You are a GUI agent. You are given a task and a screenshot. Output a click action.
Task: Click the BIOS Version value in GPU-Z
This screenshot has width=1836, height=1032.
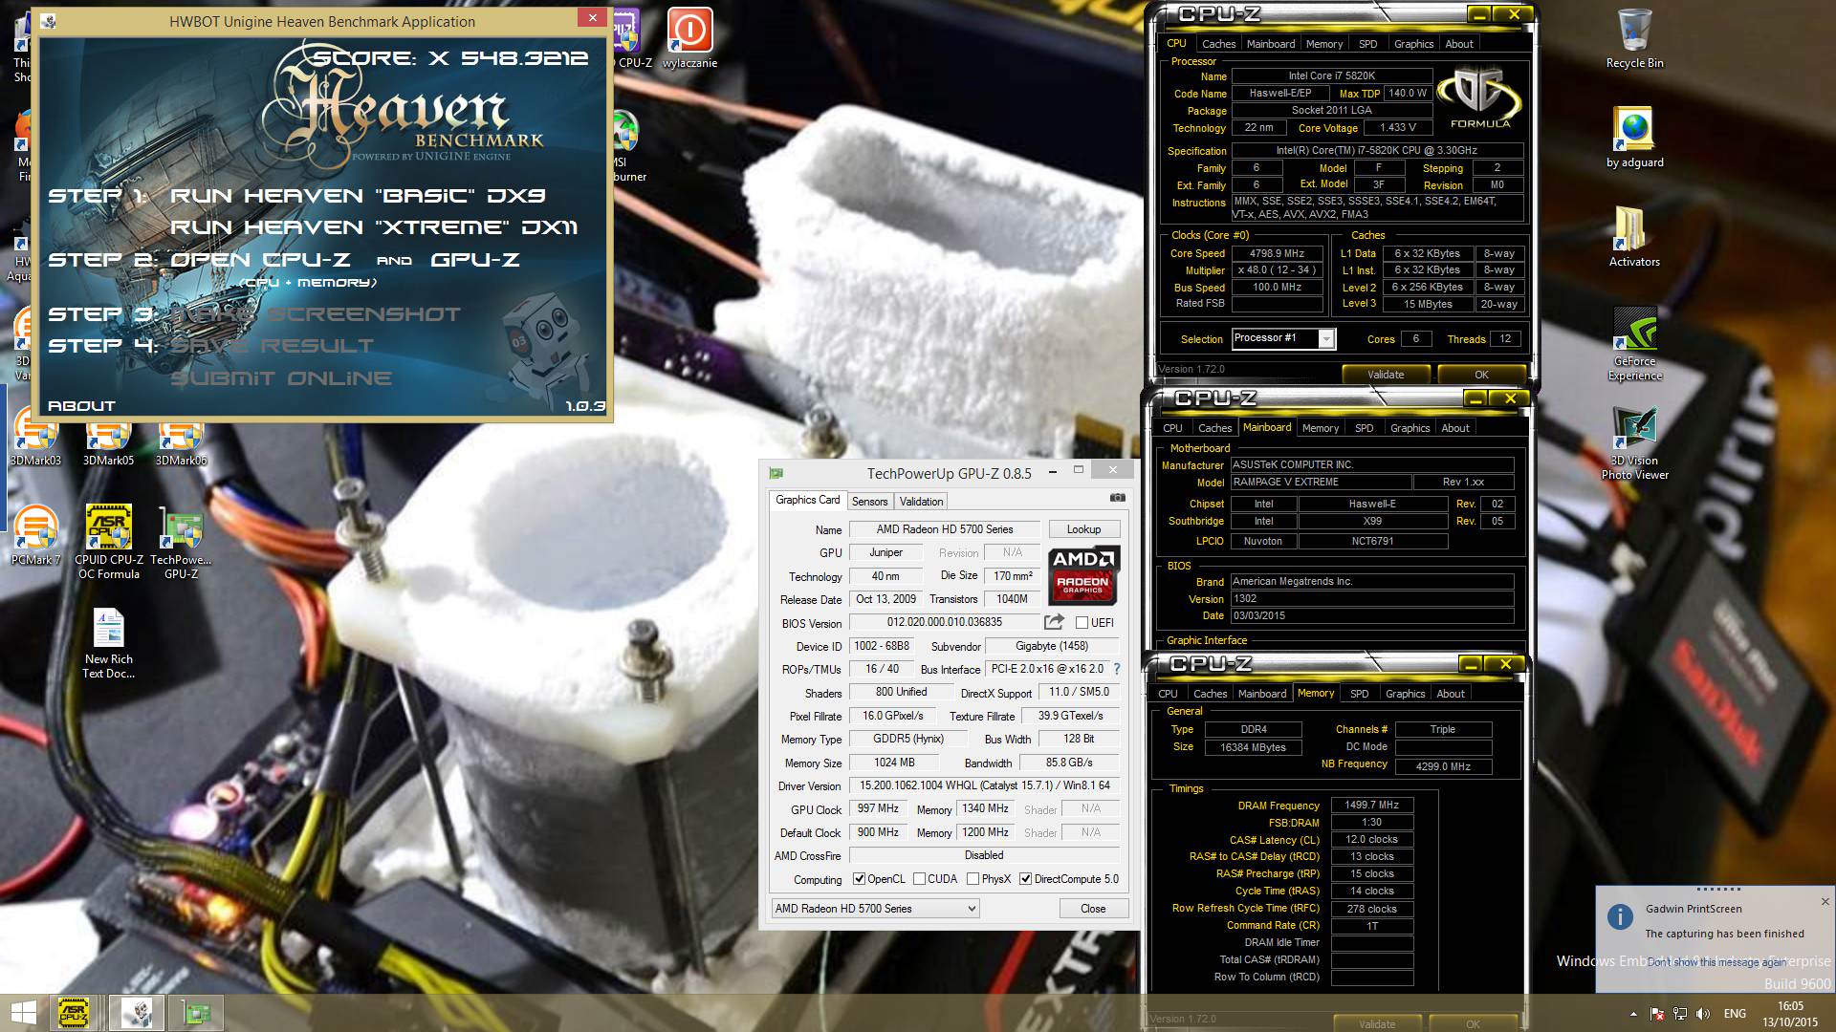click(944, 622)
